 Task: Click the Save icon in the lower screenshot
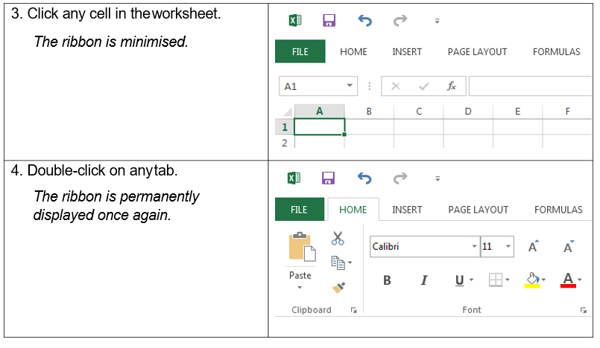coord(329,178)
